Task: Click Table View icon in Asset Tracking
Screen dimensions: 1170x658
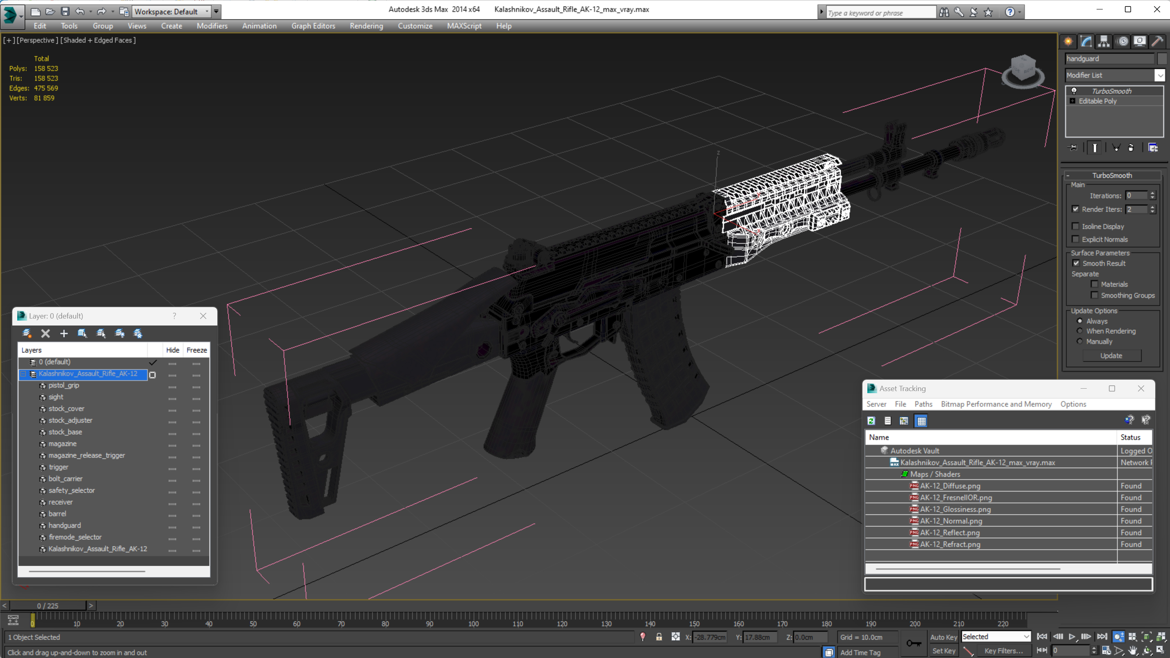Action: [x=921, y=421]
